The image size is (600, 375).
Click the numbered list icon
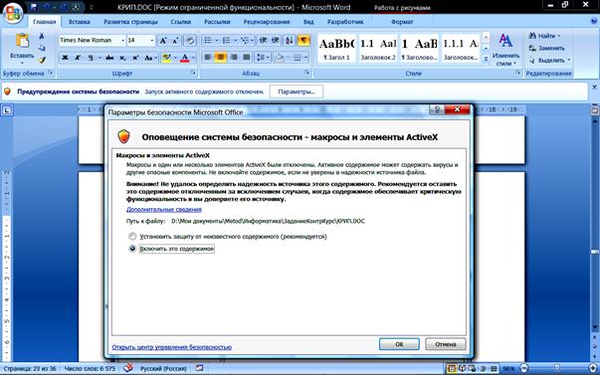click(x=227, y=40)
